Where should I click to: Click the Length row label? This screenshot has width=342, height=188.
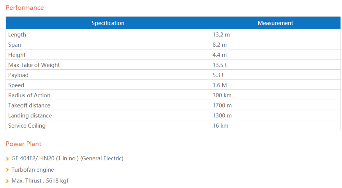(17, 35)
